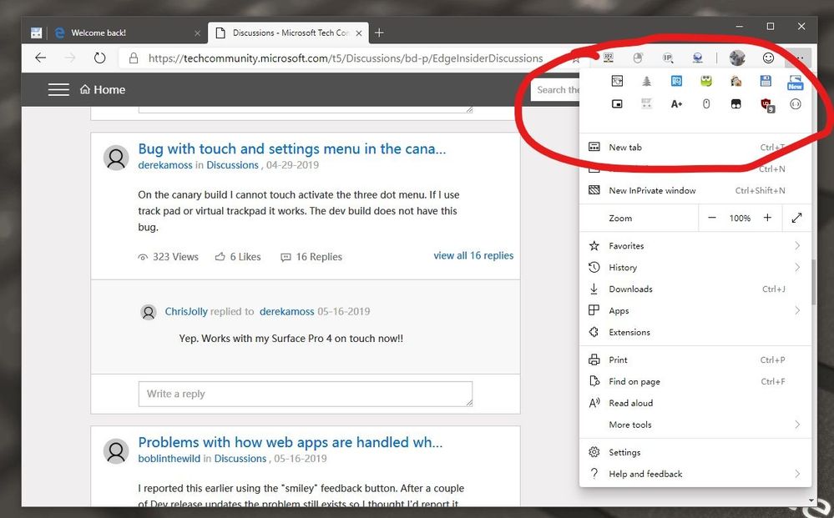Open a New InPrivate window
The height and width of the screenshot is (518, 834).
[x=695, y=190]
